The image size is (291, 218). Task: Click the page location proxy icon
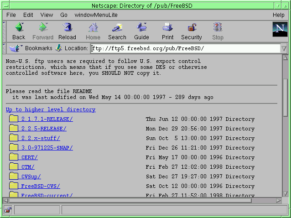click(x=59, y=48)
